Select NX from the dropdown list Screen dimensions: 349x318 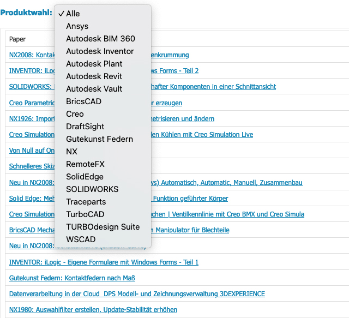(x=103, y=152)
